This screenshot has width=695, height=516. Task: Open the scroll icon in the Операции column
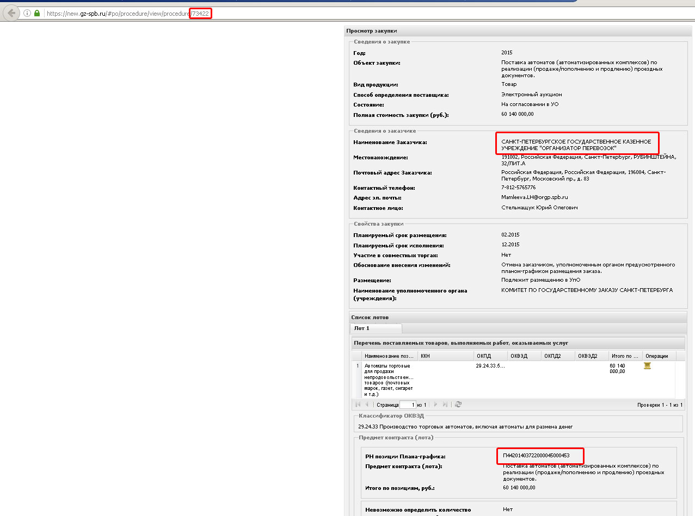pyautogui.click(x=647, y=366)
